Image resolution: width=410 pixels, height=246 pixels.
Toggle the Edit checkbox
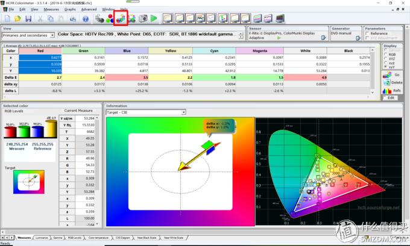point(385,97)
